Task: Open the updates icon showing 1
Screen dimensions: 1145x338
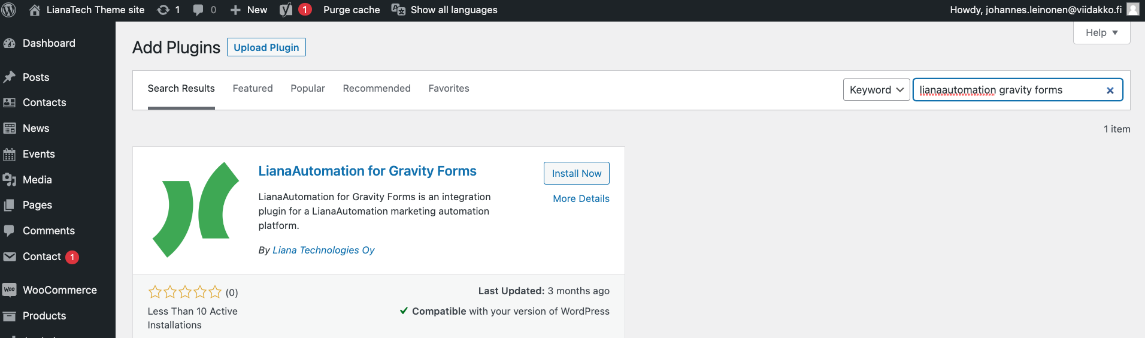Action: coord(163,10)
